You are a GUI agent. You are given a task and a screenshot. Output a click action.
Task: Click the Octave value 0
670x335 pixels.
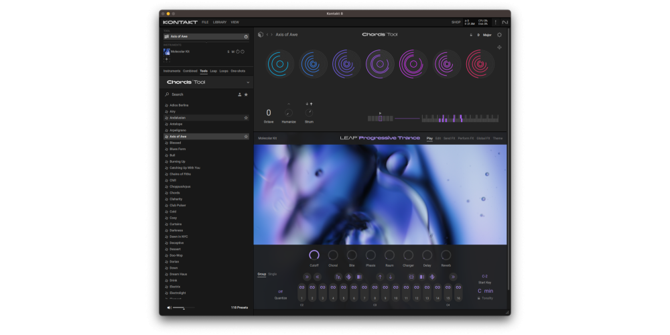point(269,113)
